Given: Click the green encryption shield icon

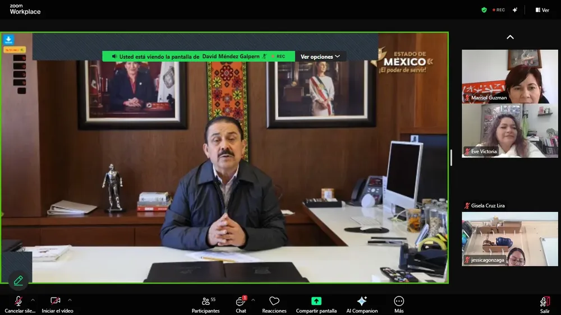Looking at the screenshot, I should click(484, 10).
